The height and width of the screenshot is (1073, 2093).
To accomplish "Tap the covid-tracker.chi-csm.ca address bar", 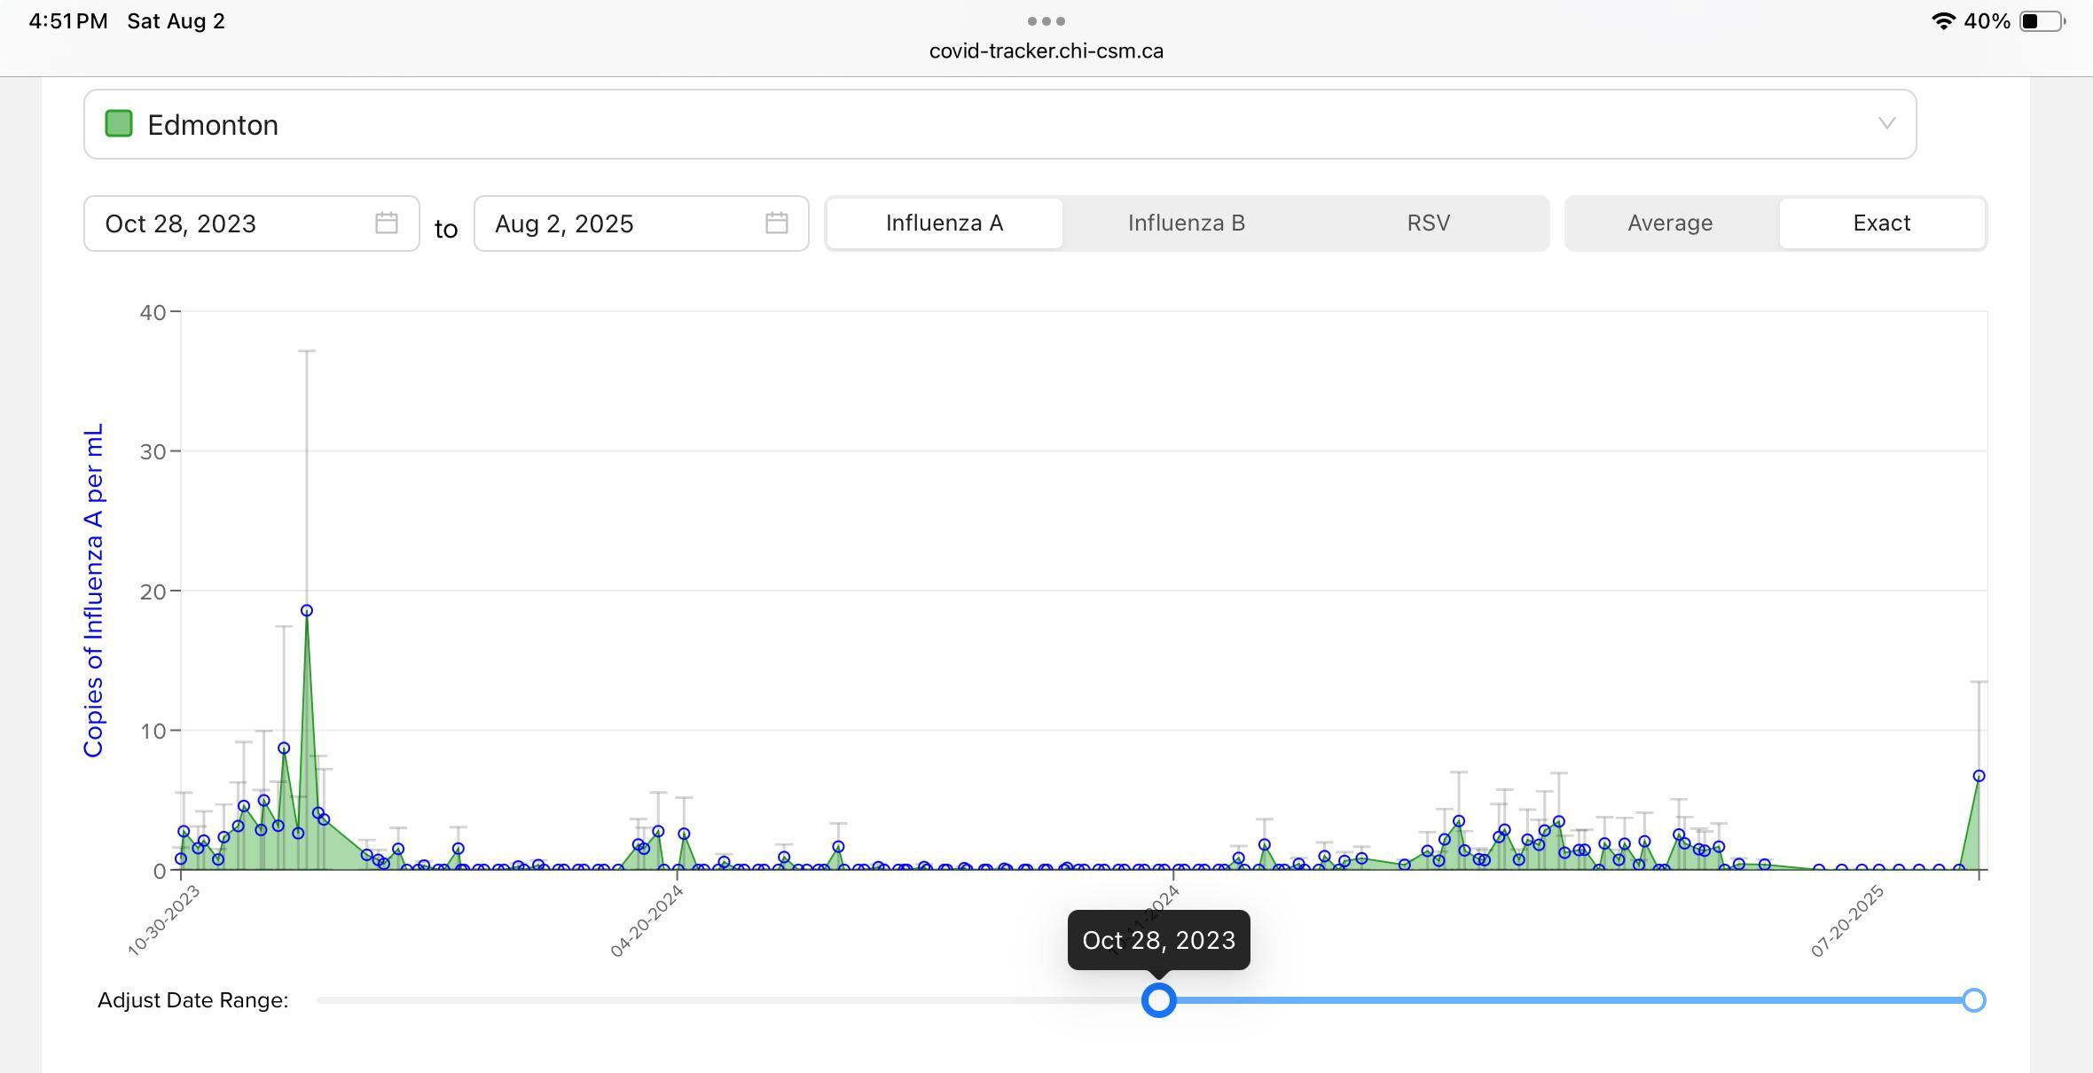I will (x=1046, y=51).
